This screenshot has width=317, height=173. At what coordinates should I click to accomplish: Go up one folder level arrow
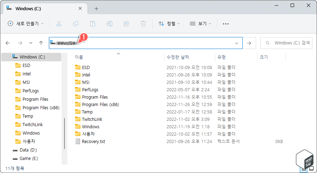point(41,43)
